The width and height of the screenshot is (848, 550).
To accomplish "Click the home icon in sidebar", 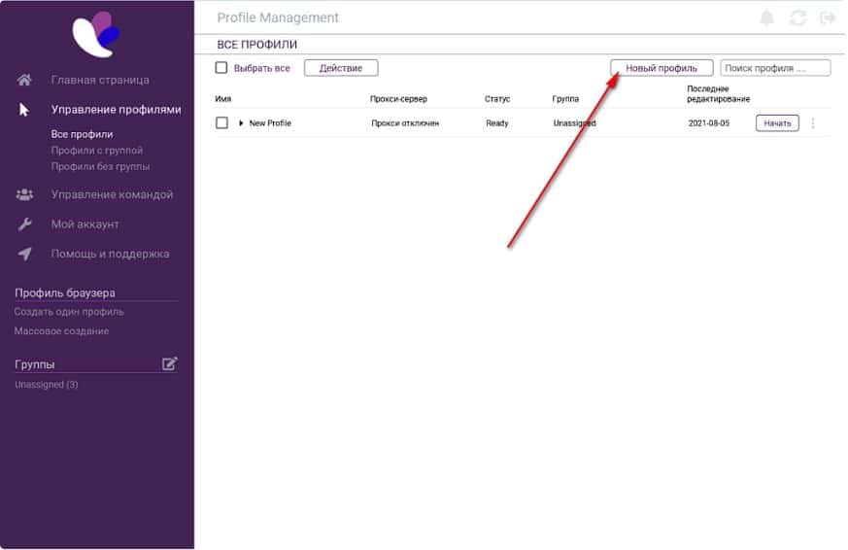I will tap(25, 80).
